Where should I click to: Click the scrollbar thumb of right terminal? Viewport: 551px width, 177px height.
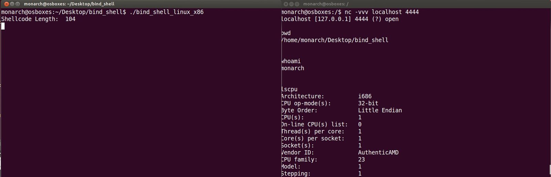(x=550, y=170)
